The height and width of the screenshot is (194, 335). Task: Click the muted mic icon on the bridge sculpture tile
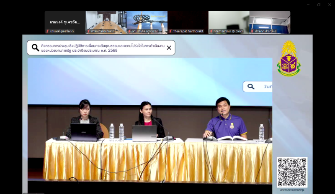(129, 31)
